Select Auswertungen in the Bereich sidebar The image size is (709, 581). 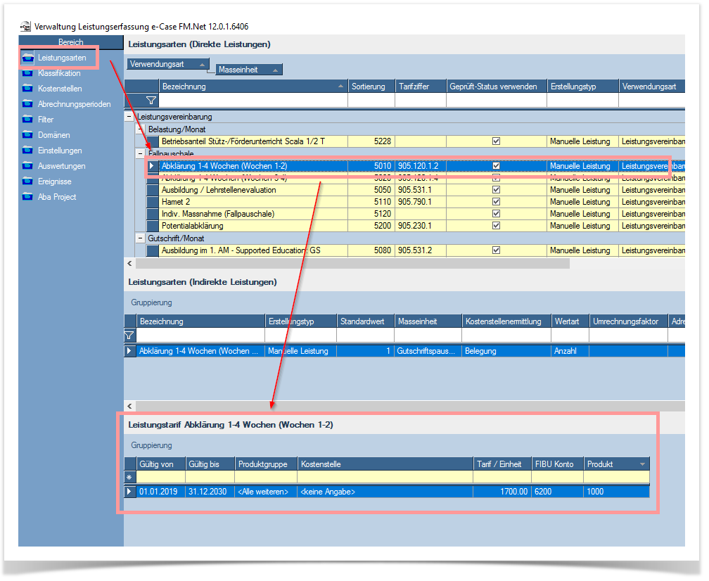coord(61,166)
